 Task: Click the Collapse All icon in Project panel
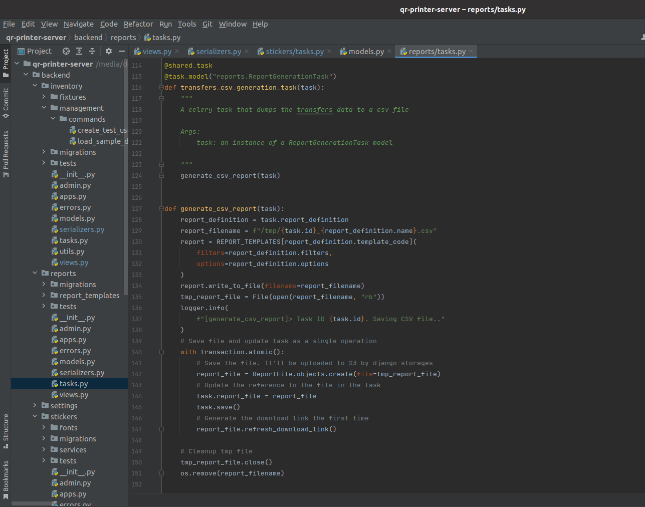(x=92, y=51)
